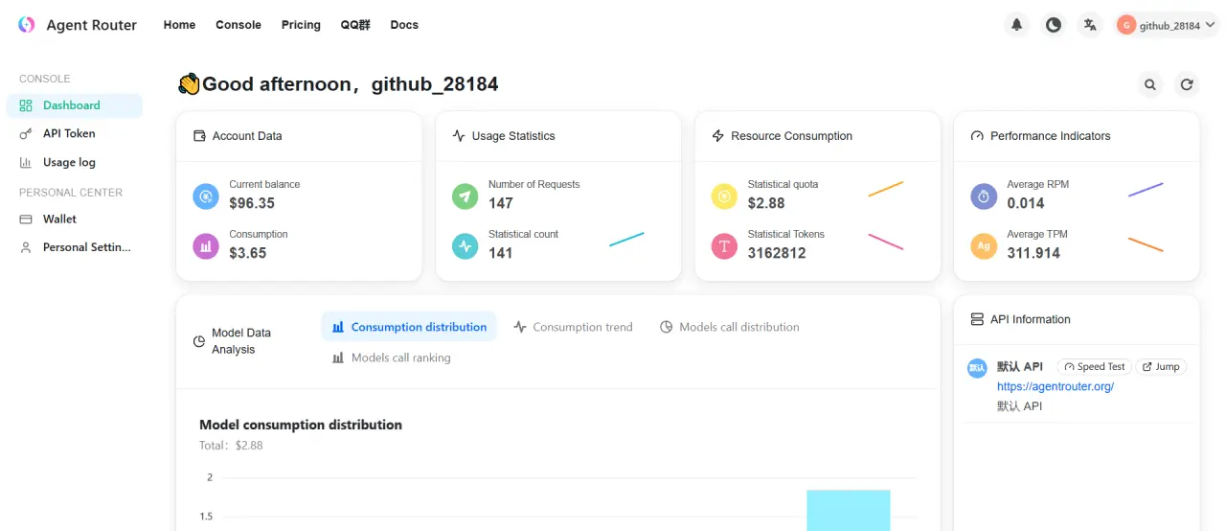Click the Average RPM purple sparkline
1226x531 pixels.
[x=1146, y=190]
